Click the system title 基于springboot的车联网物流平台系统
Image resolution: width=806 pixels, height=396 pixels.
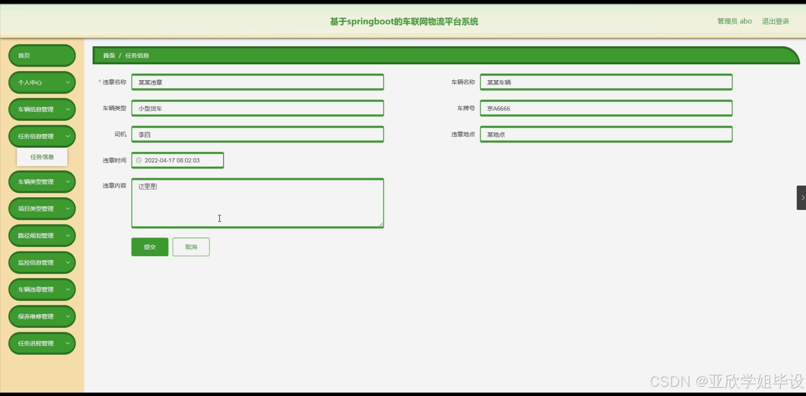coord(404,21)
